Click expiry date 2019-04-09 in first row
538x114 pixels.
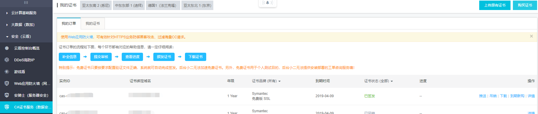[324, 96]
